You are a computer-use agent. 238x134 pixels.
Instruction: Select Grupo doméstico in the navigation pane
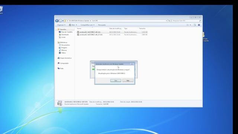pos(65,58)
